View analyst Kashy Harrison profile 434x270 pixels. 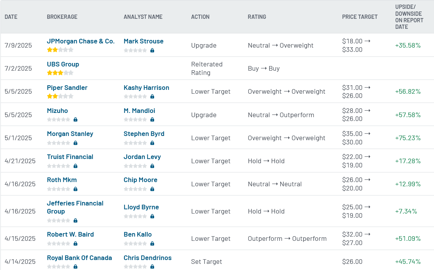pyautogui.click(x=146, y=88)
